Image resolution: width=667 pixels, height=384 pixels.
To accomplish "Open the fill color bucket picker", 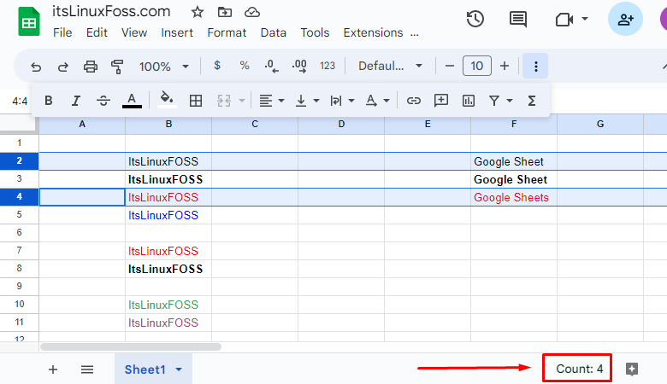I will 167,100.
